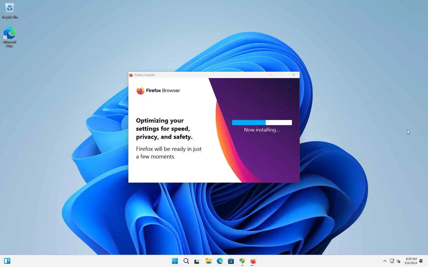Minimize the Firefox Installer window
Image resolution: width=428 pixels, height=267 pixels.
point(271,75)
